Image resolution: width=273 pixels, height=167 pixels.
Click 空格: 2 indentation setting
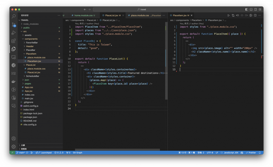(x=201, y=153)
